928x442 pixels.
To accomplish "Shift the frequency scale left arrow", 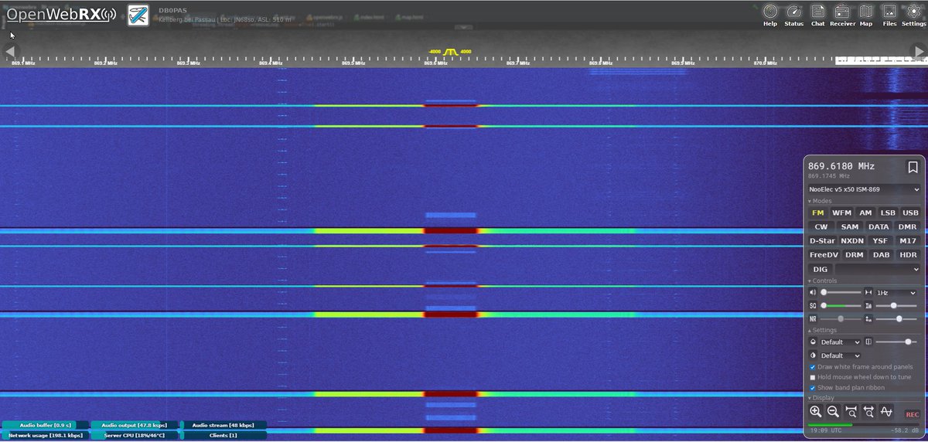I will 10,51.
